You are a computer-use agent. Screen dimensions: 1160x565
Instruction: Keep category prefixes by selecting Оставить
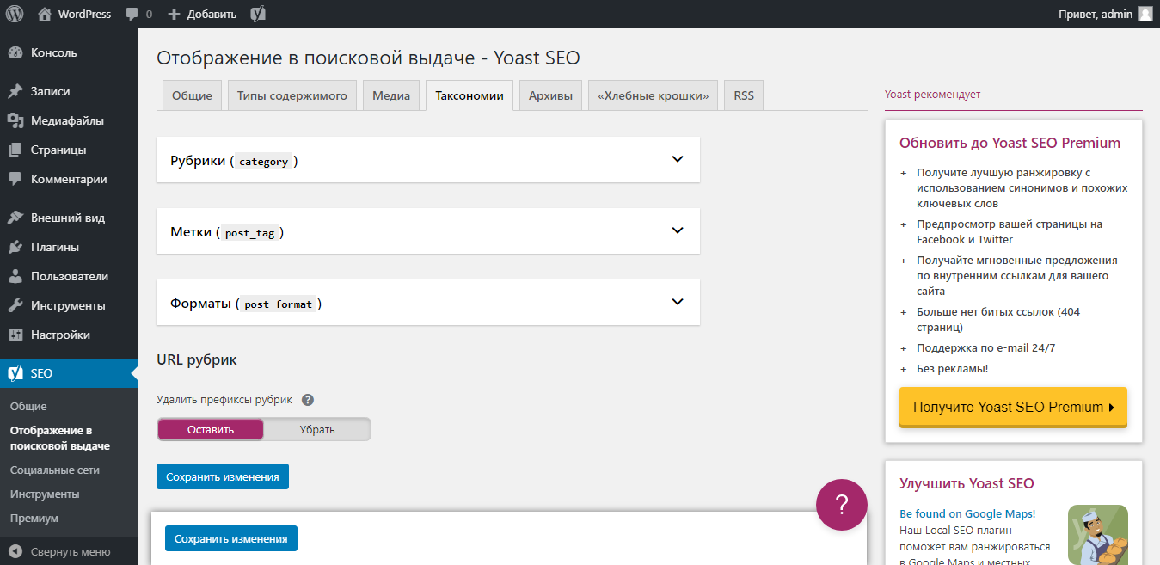pos(210,428)
